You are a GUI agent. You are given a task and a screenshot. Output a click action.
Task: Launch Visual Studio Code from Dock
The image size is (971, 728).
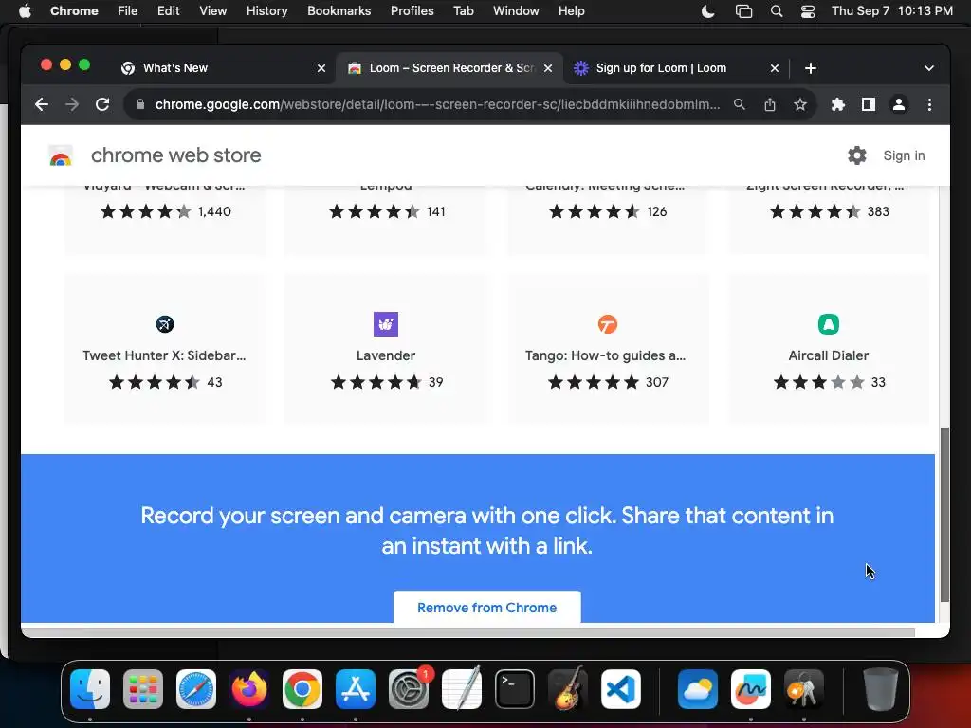coord(620,689)
